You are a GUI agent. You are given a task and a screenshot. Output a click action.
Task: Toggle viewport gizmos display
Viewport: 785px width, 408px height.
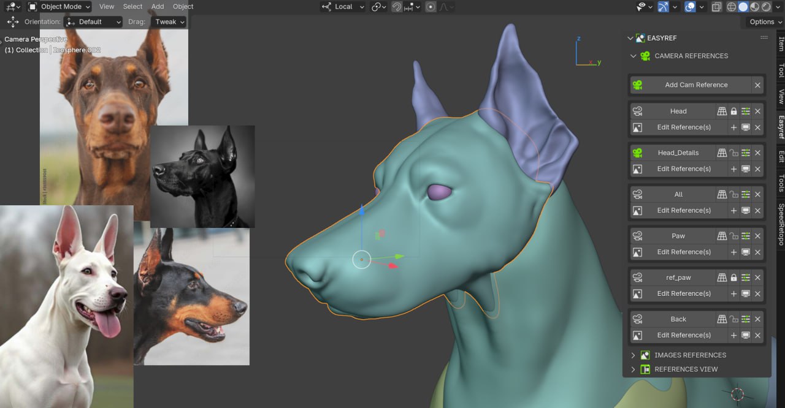pyautogui.click(x=663, y=7)
